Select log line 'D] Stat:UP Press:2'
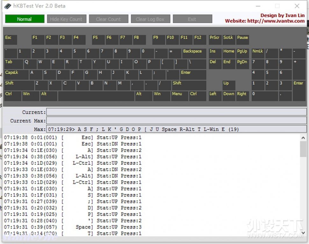The image size is (309, 244). [x=73, y=208]
